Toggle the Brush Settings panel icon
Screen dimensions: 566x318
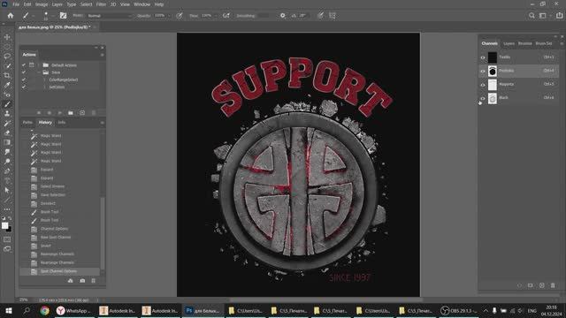(x=63, y=16)
